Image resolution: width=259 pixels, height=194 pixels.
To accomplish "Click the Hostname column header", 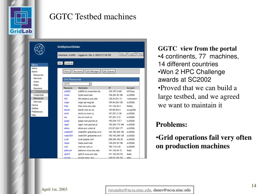I will click(x=83, y=88).
